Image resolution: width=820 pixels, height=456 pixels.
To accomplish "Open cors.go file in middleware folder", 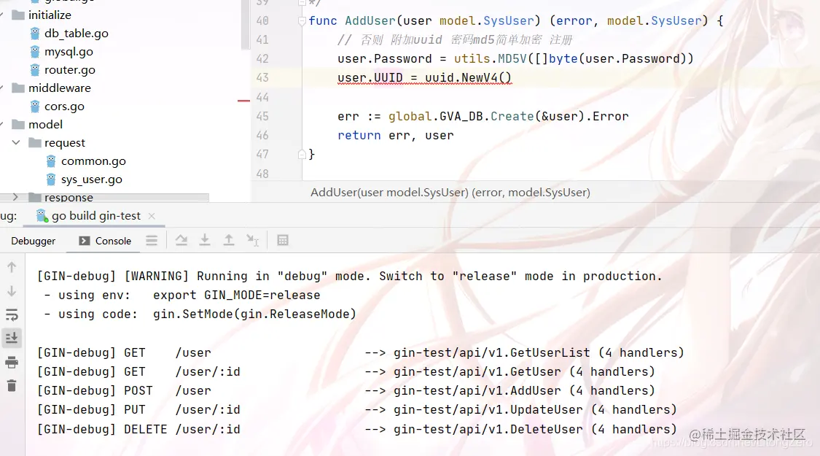I will (x=64, y=107).
